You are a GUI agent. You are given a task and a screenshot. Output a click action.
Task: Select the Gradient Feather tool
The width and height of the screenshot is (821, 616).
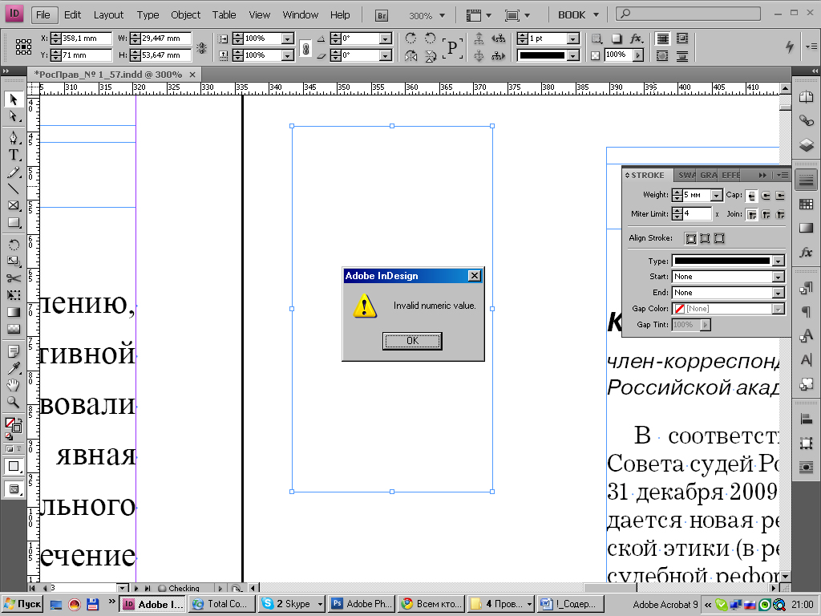click(x=14, y=329)
